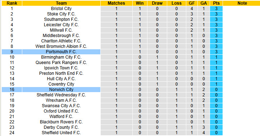Click Derby County F.C. team name
This screenshot has width=260, height=136.
(61, 127)
